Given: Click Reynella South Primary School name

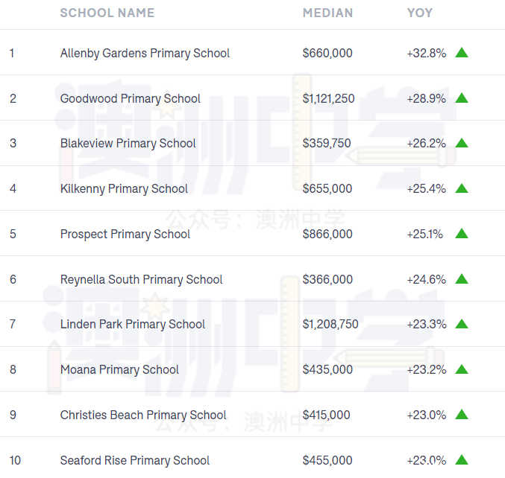Looking at the screenshot, I should pos(142,280).
